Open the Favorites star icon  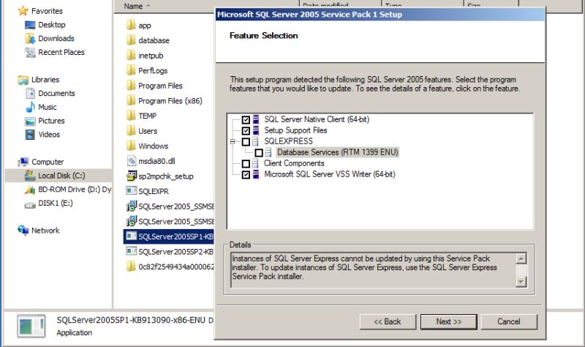click(x=23, y=11)
